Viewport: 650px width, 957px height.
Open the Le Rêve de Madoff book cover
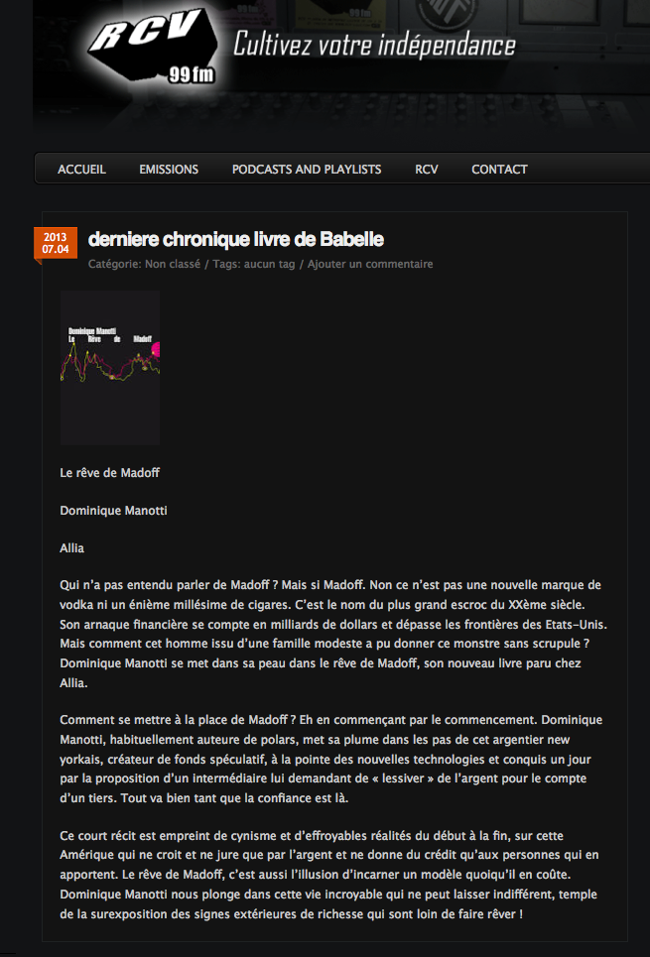[110, 367]
